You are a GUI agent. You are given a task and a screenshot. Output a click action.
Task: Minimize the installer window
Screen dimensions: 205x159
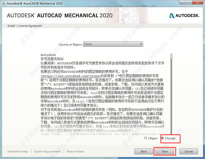(183, 3)
